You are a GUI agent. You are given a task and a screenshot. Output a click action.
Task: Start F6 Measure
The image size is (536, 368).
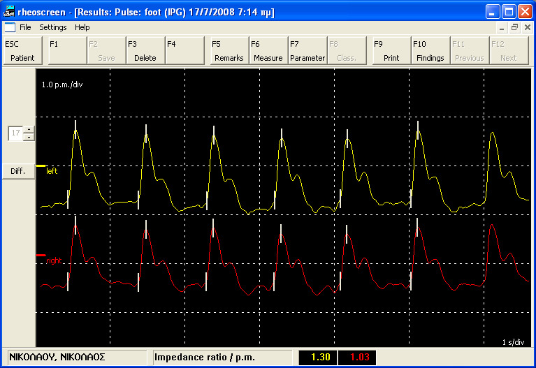coord(268,50)
